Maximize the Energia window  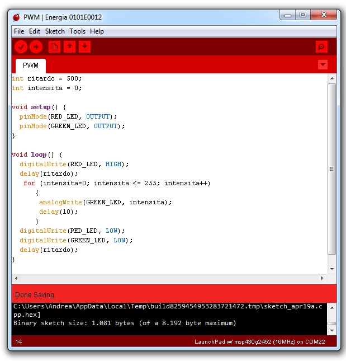click(x=303, y=15)
